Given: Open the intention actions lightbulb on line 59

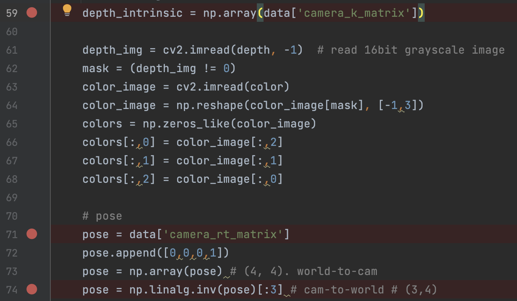Looking at the screenshot, I should pos(67,11).
